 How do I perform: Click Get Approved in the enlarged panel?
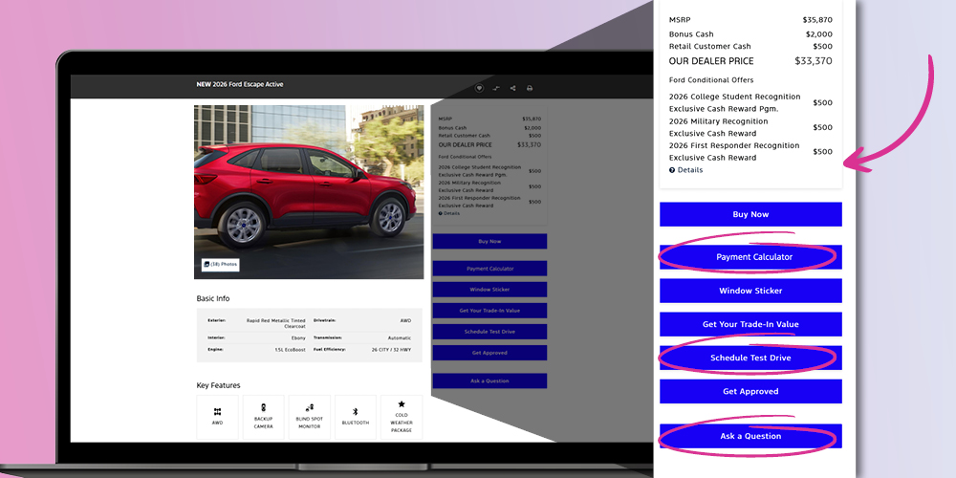coord(750,391)
